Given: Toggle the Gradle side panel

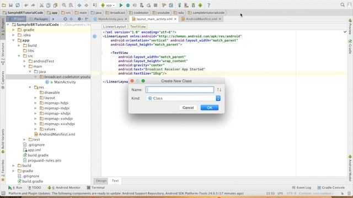Looking at the screenshot, I should click(350, 47).
